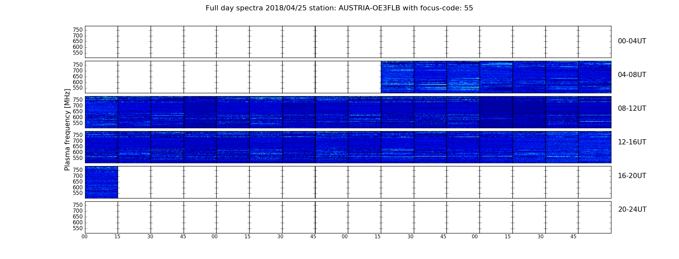
Task: Click the '750' tick of the 08-12UT row
Action: tap(78, 100)
